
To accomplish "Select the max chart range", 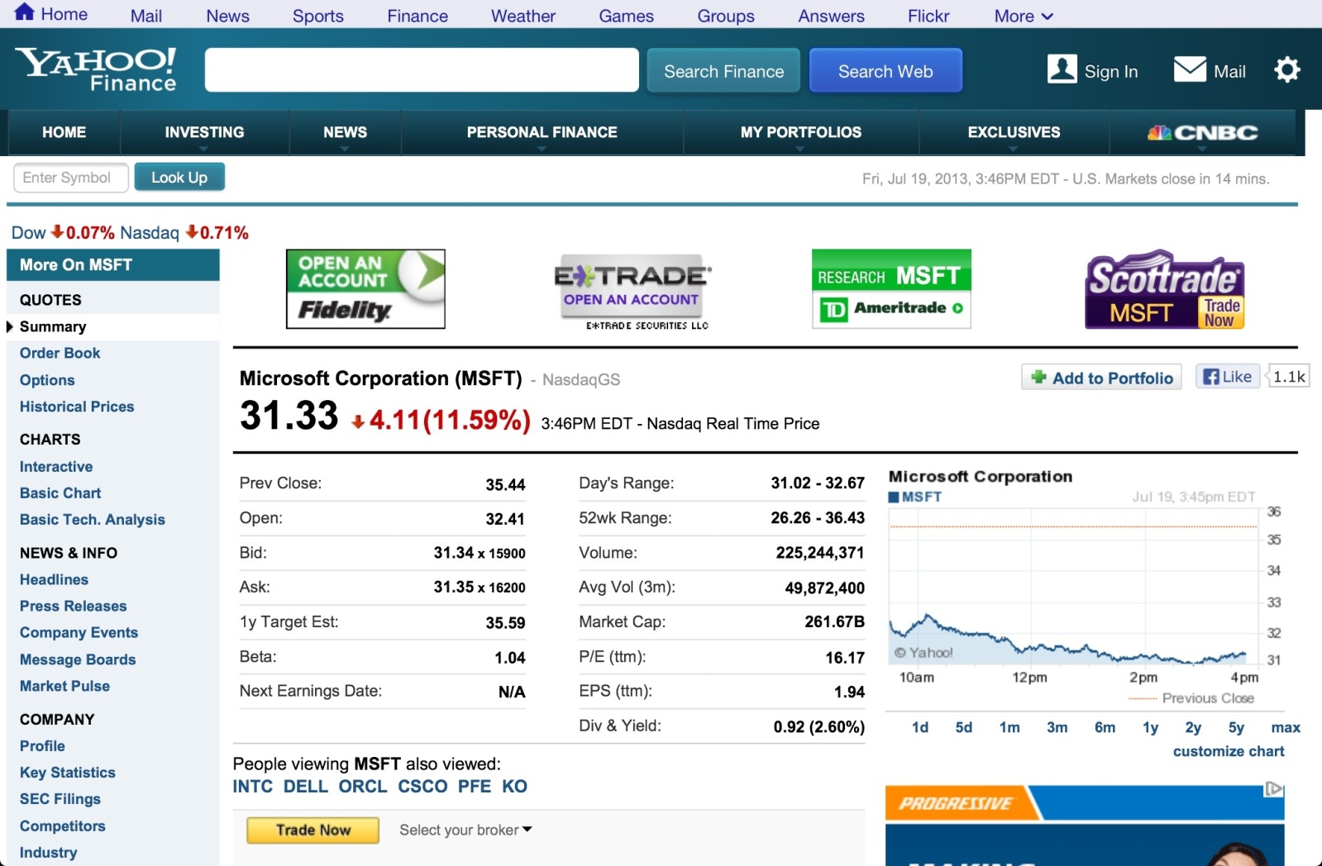I will [x=1286, y=727].
